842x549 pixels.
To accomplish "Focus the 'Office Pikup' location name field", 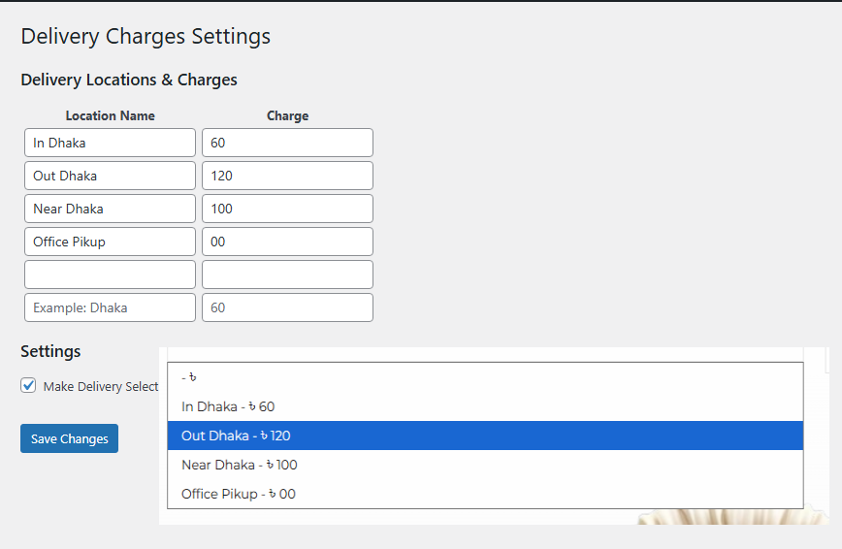I will point(110,242).
